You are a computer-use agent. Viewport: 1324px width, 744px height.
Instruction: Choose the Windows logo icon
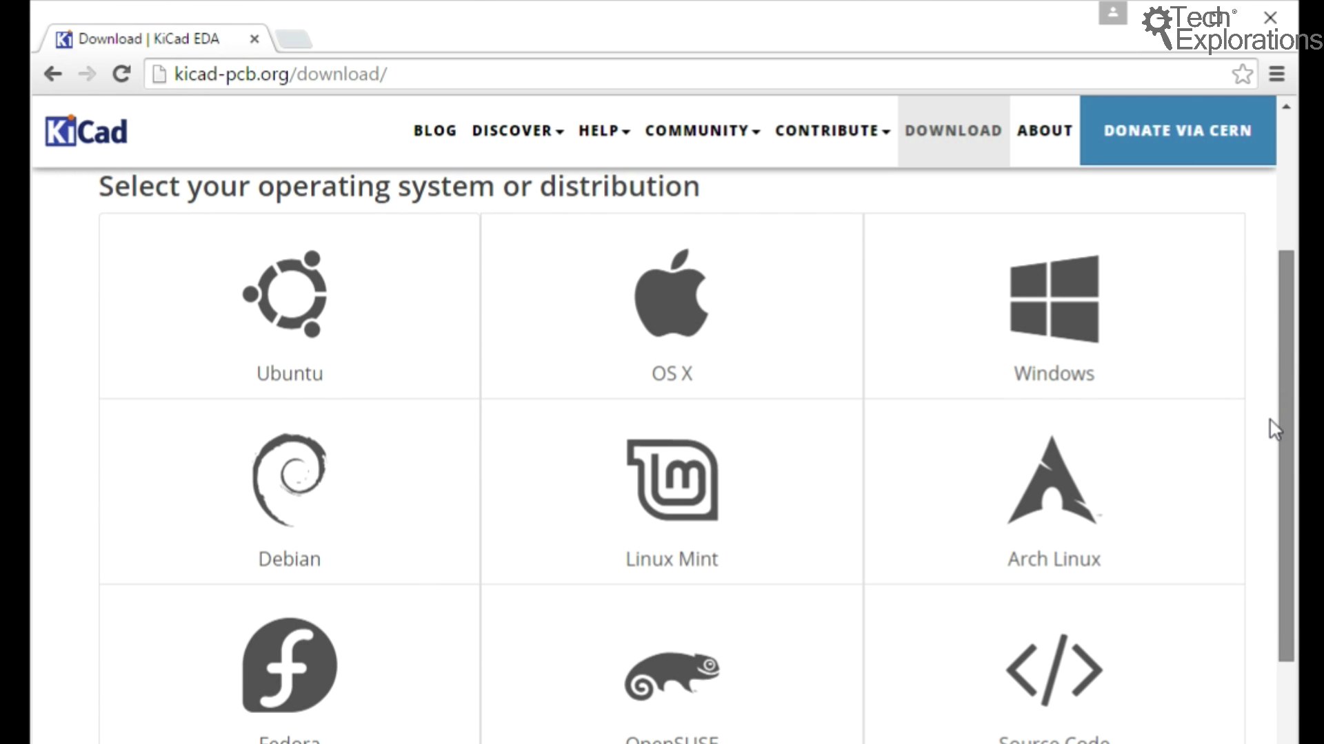click(1054, 299)
